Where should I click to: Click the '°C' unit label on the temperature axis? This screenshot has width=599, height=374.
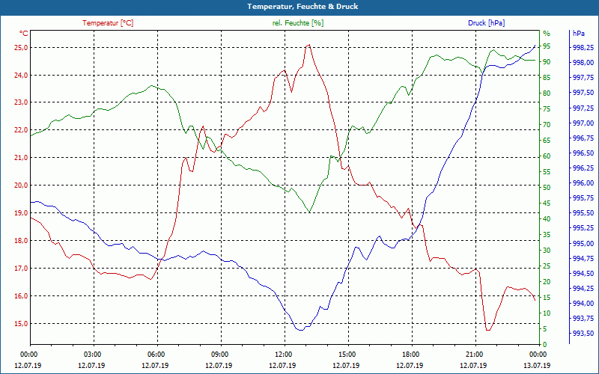tap(23, 34)
